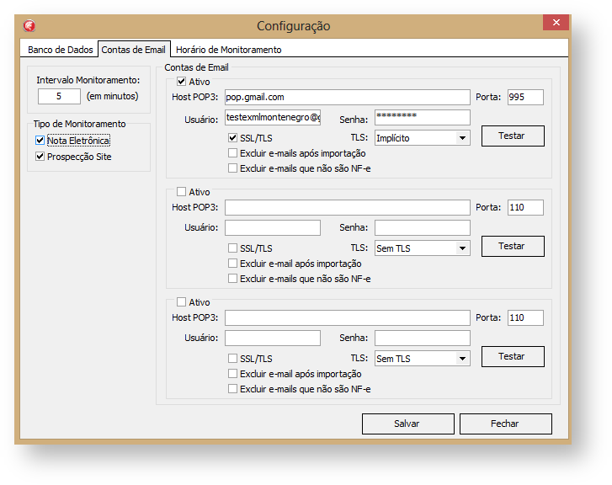Open the Horário de Monitoramento tab
Screen dimensions: 612x485
tap(228, 50)
